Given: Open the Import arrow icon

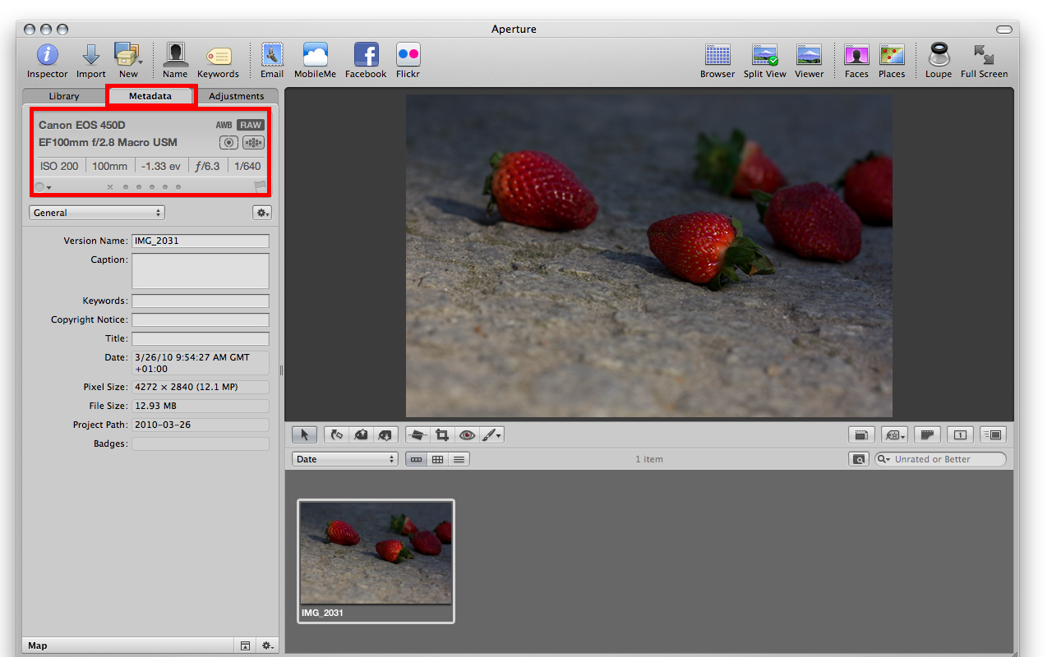Looking at the screenshot, I should [91, 56].
